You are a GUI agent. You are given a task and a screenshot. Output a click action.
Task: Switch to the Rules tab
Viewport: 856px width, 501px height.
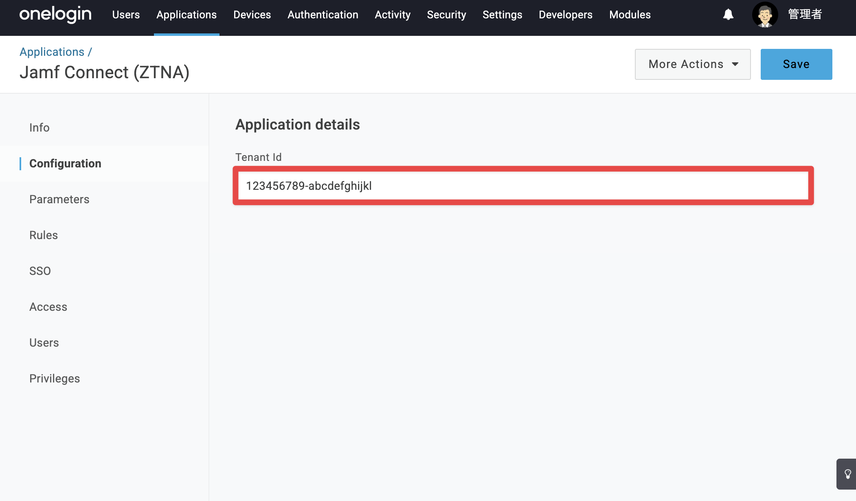click(x=44, y=235)
